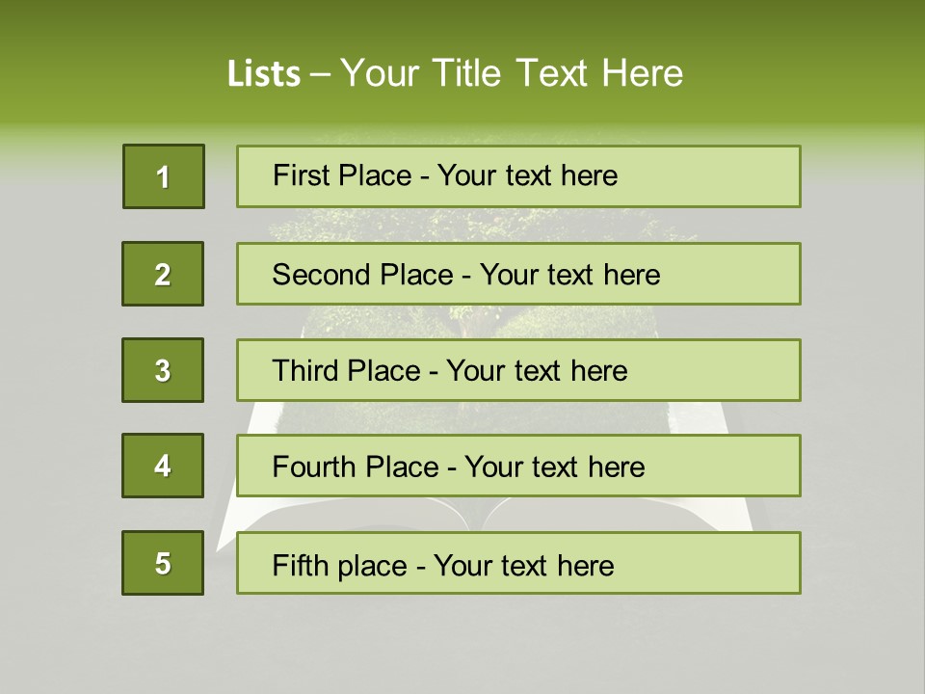Select the number 1 box
Screen dimensions: 925x694
pyautogui.click(x=164, y=176)
